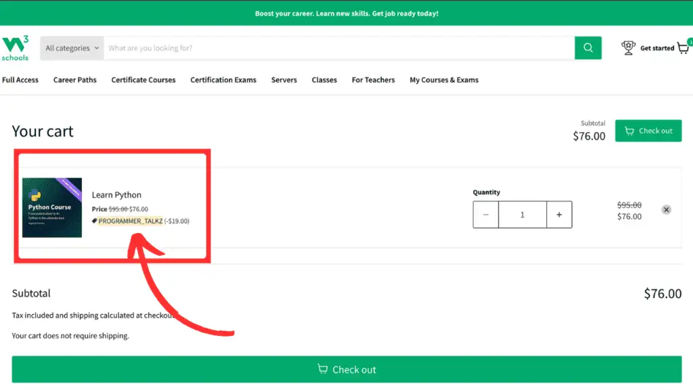Open Certificate Courses menu item
693x390 pixels.
click(143, 80)
